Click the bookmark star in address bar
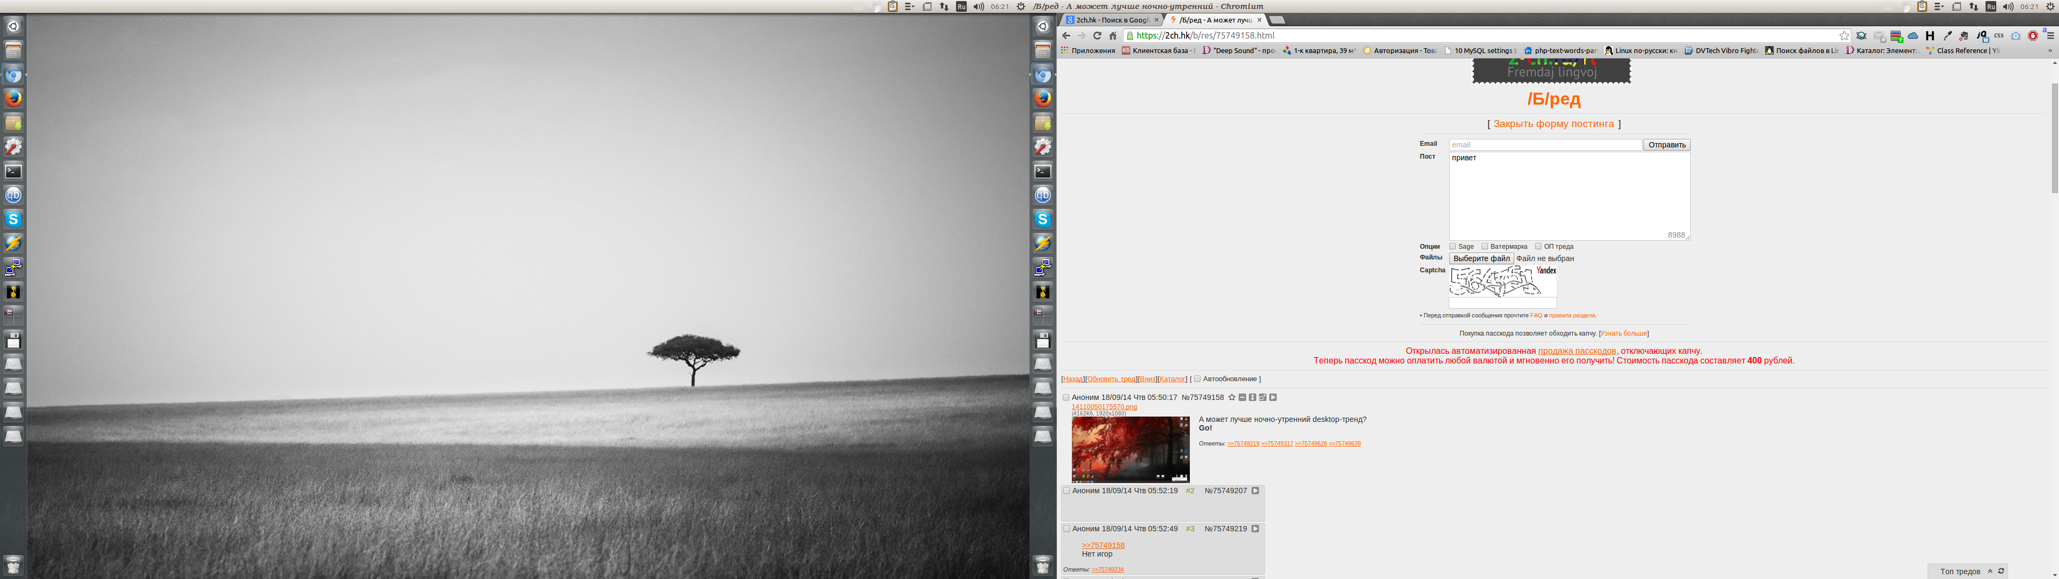 tap(1843, 36)
